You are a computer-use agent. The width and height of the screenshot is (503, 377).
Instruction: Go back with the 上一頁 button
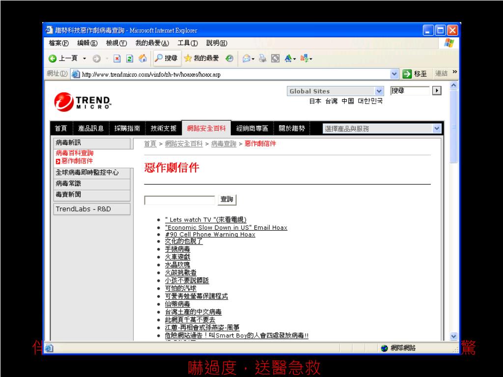coord(63,58)
